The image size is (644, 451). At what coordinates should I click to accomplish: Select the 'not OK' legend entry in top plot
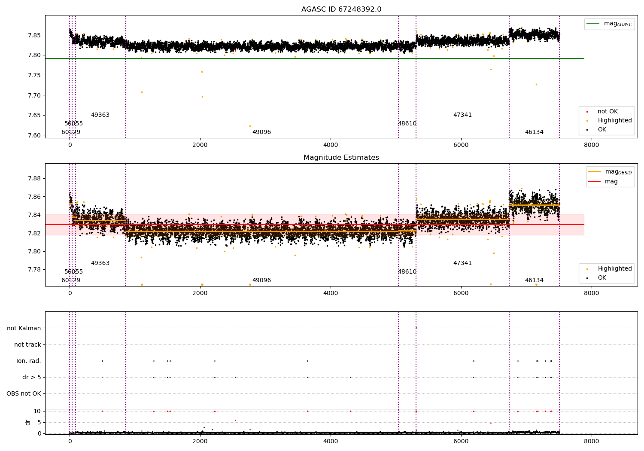click(x=608, y=112)
